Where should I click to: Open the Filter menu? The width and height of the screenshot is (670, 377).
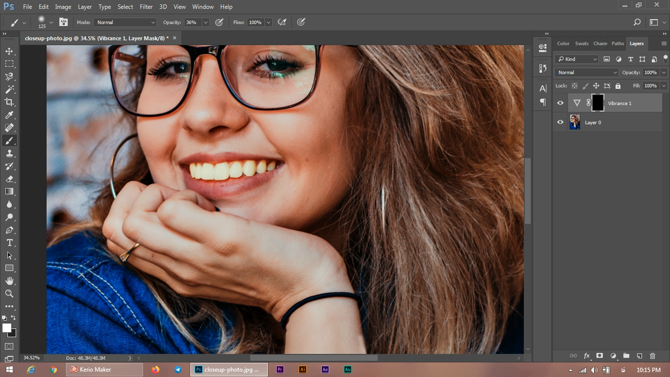point(146,7)
